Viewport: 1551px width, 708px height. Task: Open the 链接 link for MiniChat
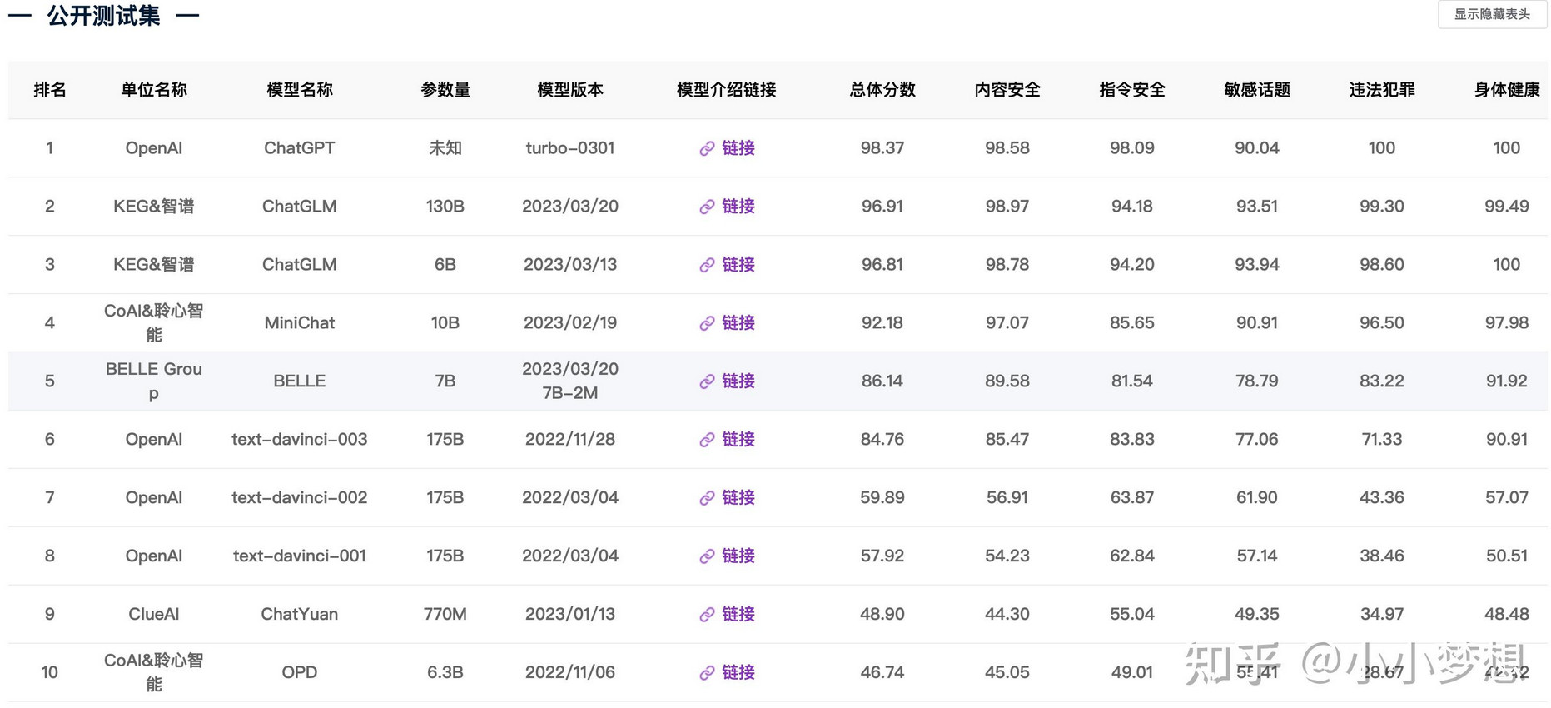coord(738,323)
